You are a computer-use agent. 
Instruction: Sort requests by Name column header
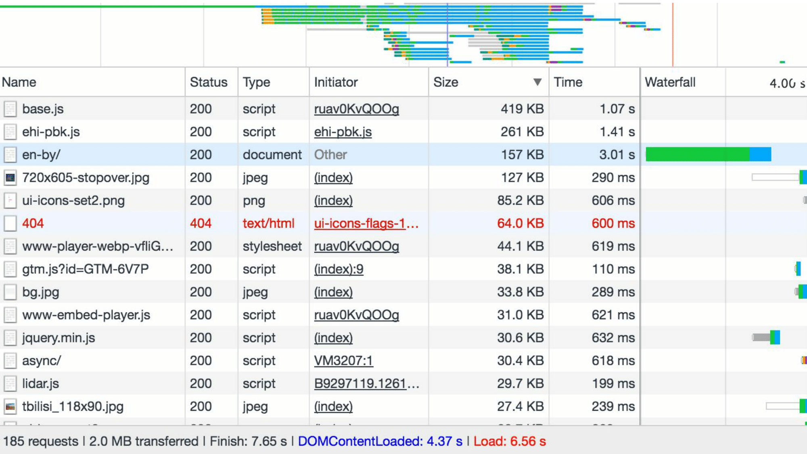(x=19, y=82)
